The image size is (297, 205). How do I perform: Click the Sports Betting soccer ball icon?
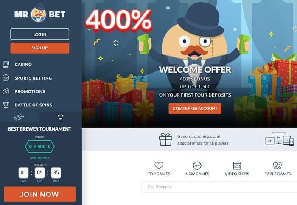click(6, 78)
